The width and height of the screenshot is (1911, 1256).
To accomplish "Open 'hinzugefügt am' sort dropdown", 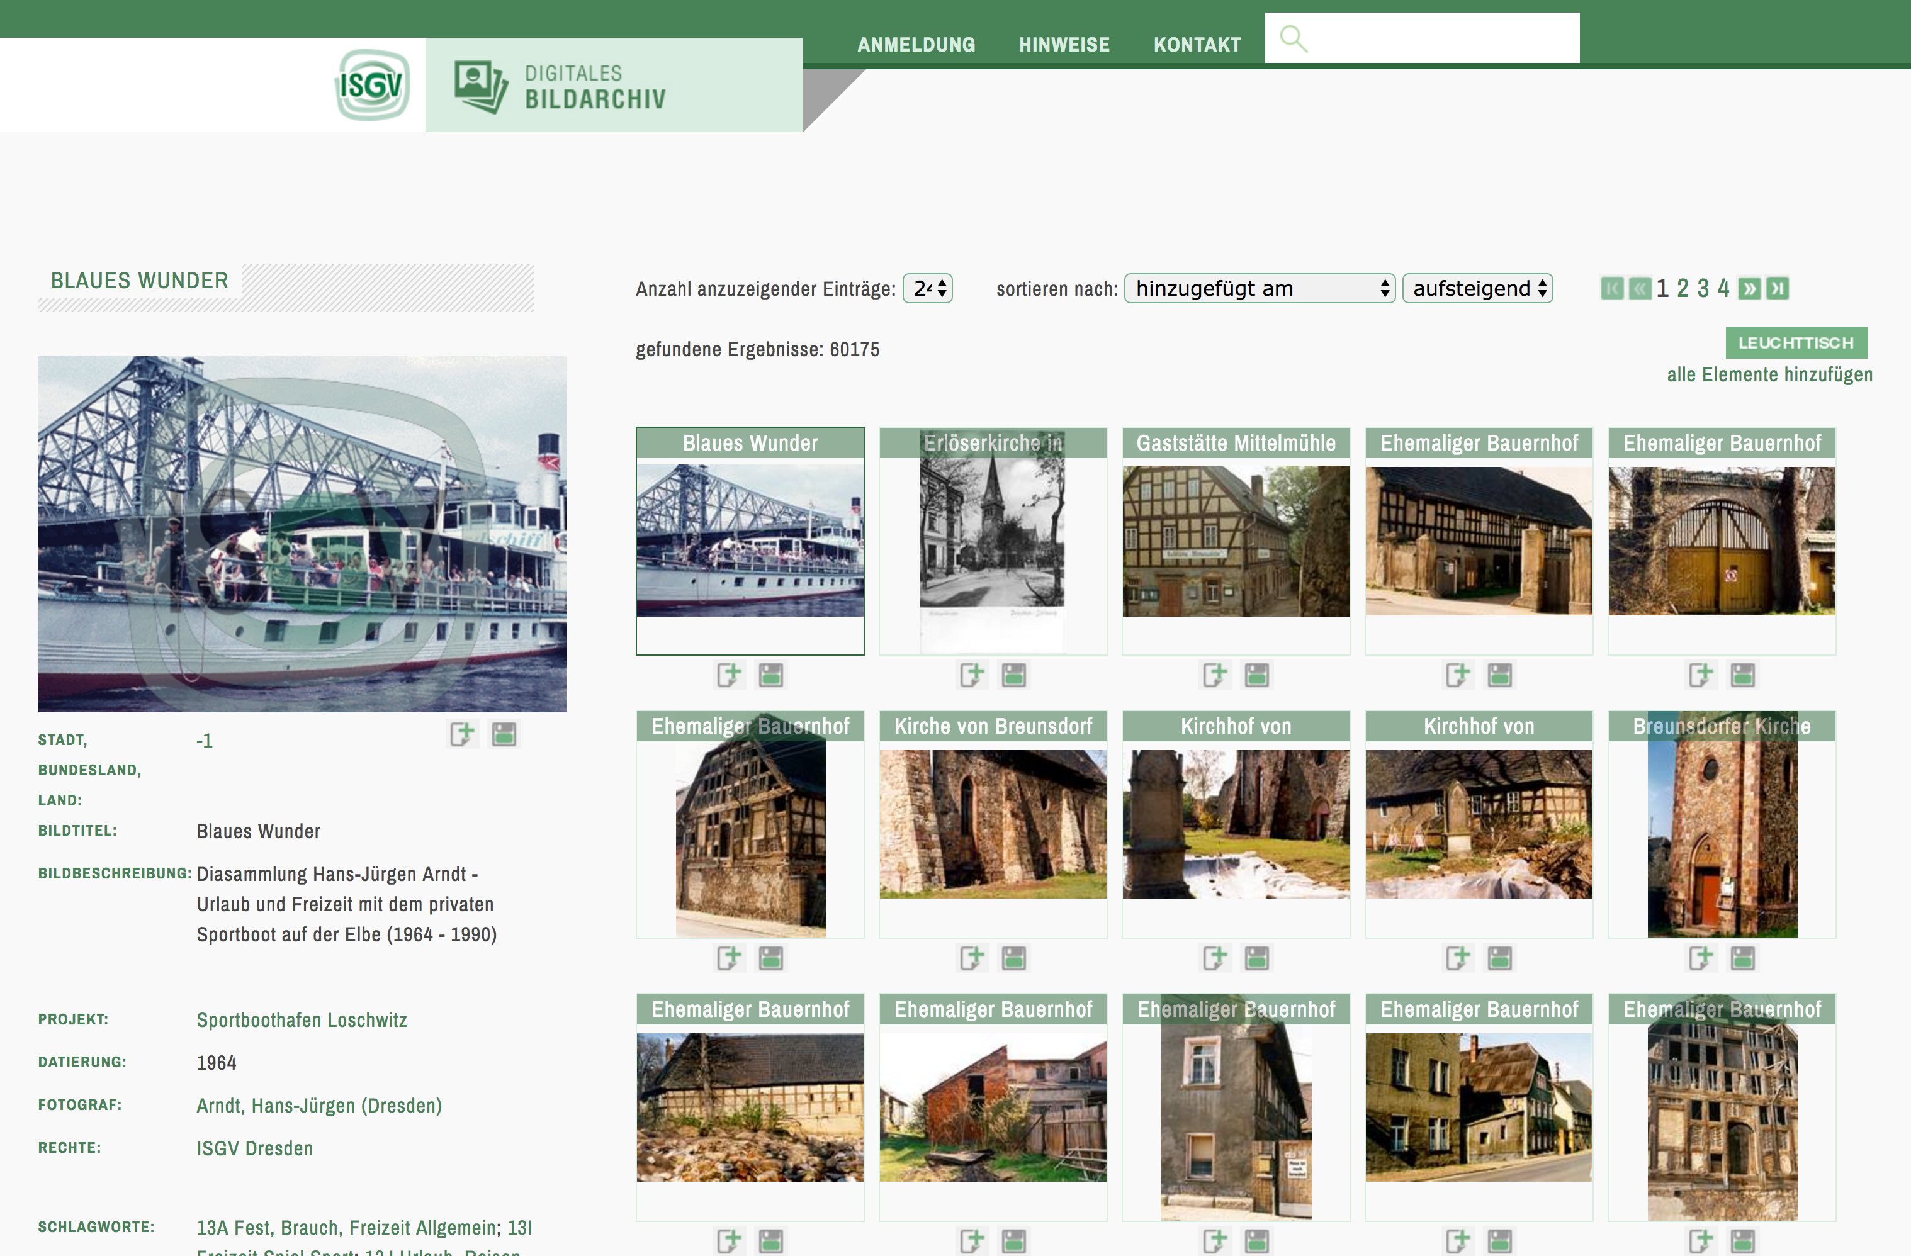I will coord(1259,288).
